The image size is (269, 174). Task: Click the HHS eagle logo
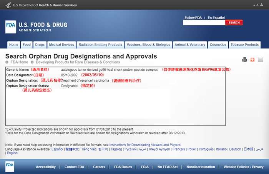click(x=8, y=5)
